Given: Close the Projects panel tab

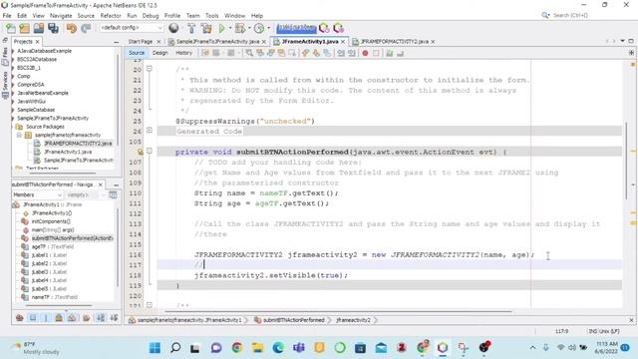Looking at the screenshot, I should pos(38,42).
